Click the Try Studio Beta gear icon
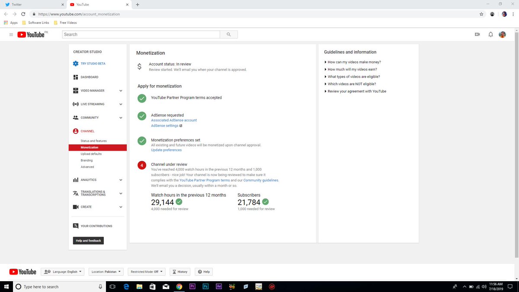519x292 pixels. [76, 64]
